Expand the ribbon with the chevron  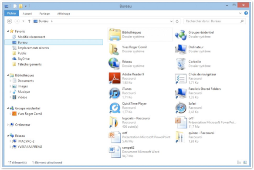tap(240, 13)
